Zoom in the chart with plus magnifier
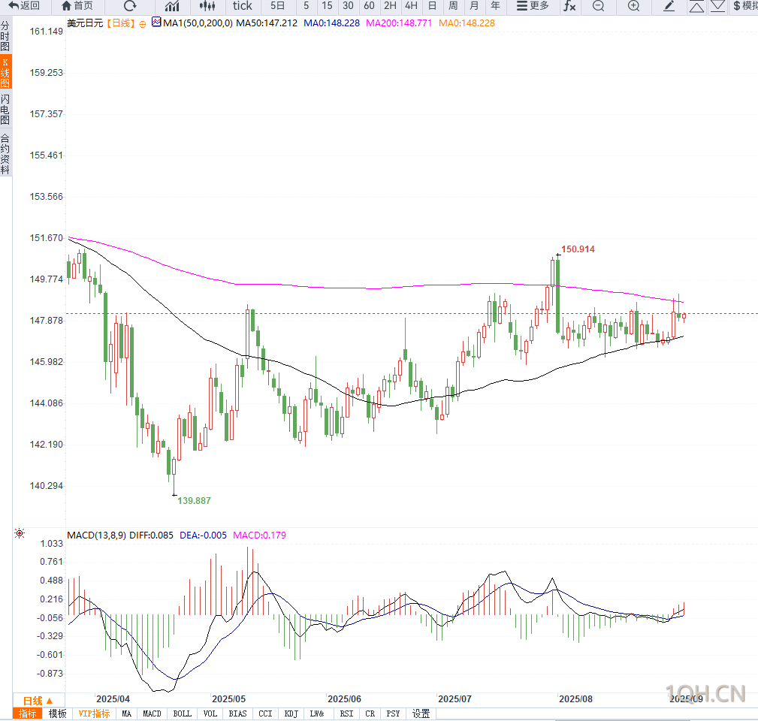The image size is (758, 721). [634, 6]
